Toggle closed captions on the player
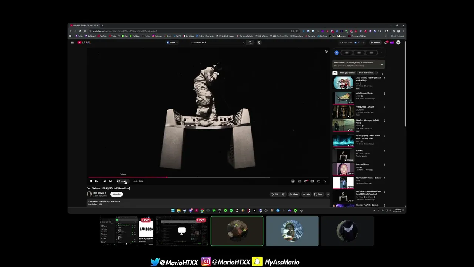 point(299,181)
